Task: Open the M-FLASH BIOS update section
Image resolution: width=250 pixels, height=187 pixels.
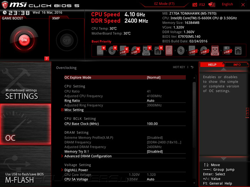Action: pyautogui.click(x=25, y=166)
